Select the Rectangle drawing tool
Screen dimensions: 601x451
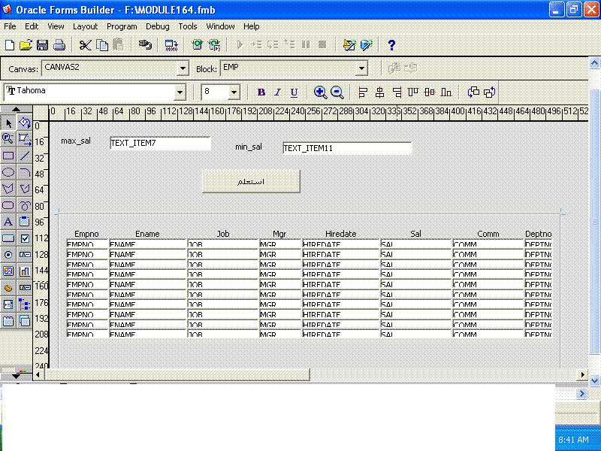point(8,156)
